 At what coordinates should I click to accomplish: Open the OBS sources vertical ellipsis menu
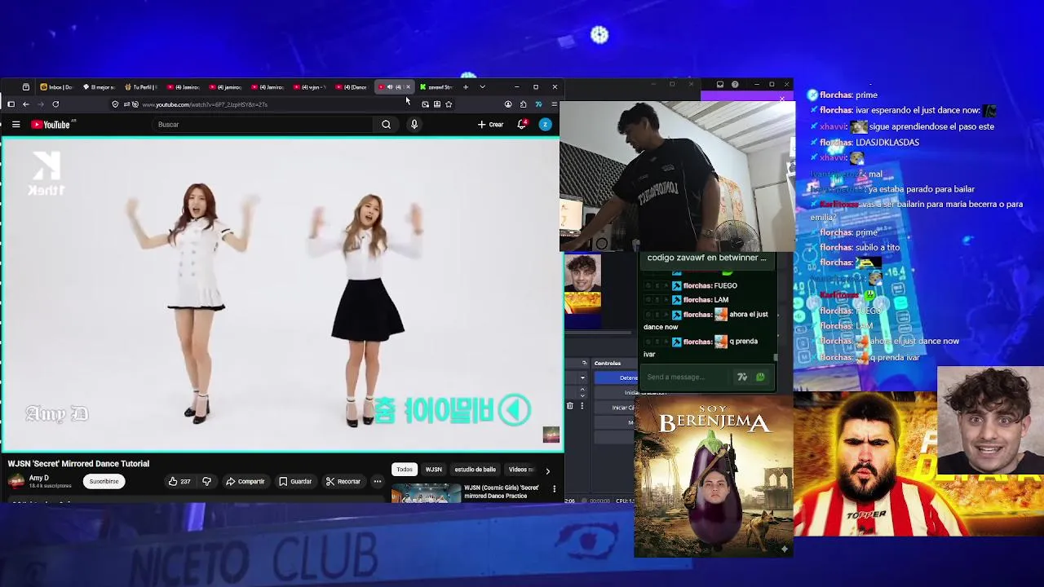pyautogui.click(x=582, y=406)
